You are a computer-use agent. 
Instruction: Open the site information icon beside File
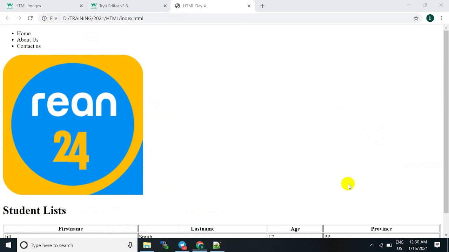pyautogui.click(x=44, y=18)
